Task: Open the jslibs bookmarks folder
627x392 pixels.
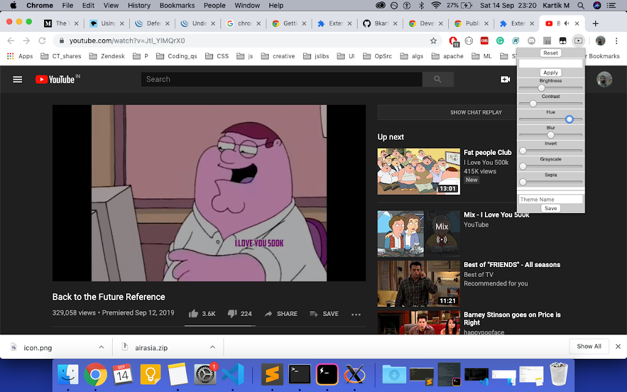Action: 316,56
